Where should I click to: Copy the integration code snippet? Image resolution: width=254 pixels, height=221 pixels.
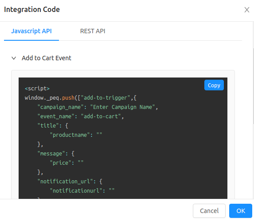(214, 85)
